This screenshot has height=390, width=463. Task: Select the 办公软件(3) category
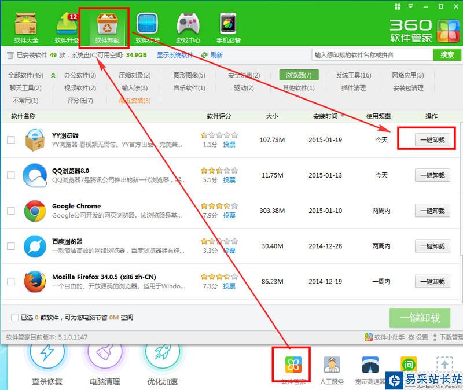[80, 75]
